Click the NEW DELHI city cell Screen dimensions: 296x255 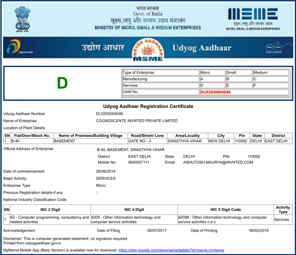(x=221, y=141)
